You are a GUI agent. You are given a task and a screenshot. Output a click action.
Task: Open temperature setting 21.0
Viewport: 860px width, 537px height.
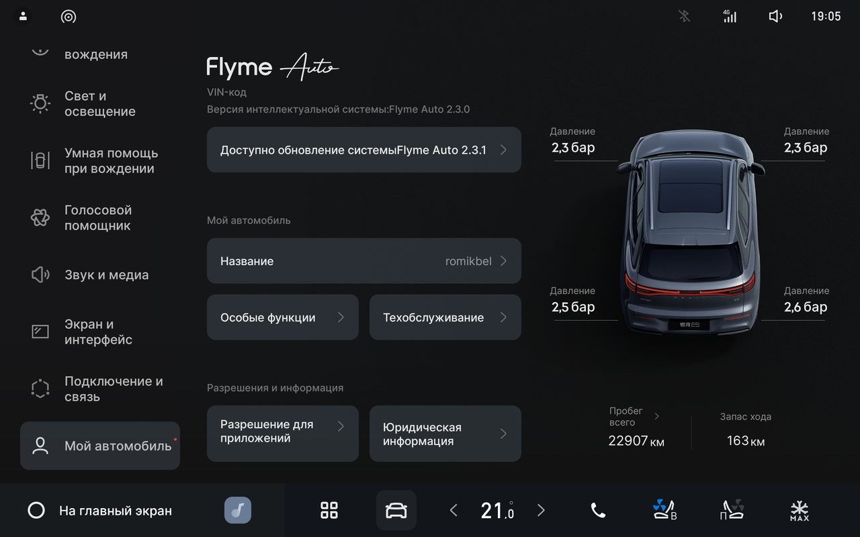pyautogui.click(x=498, y=511)
